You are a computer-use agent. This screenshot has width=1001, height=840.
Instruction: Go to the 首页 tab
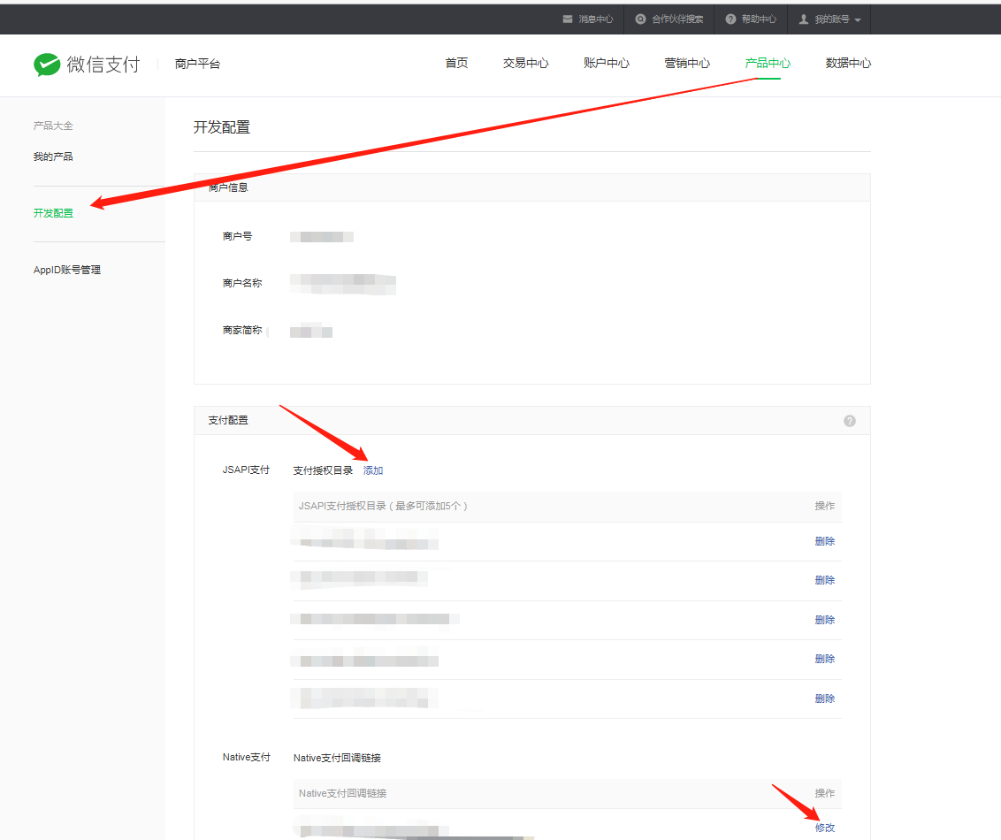(x=456, y=63)
